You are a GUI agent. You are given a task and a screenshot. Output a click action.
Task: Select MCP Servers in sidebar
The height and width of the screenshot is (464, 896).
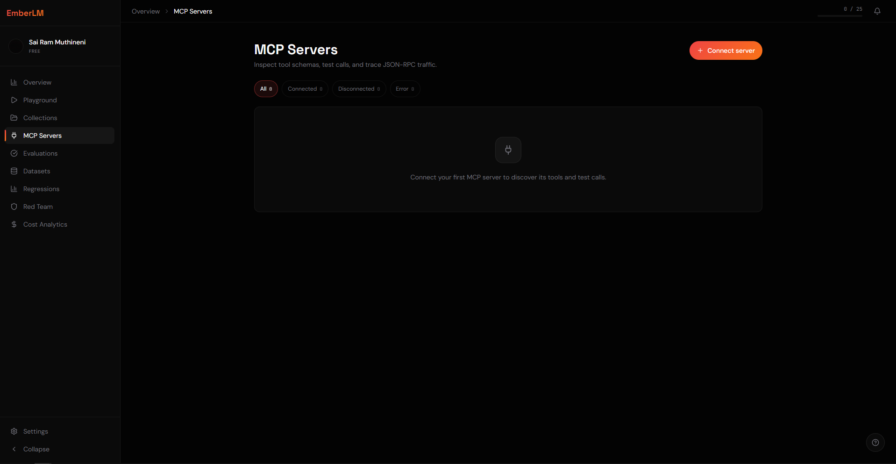[60, 136]
